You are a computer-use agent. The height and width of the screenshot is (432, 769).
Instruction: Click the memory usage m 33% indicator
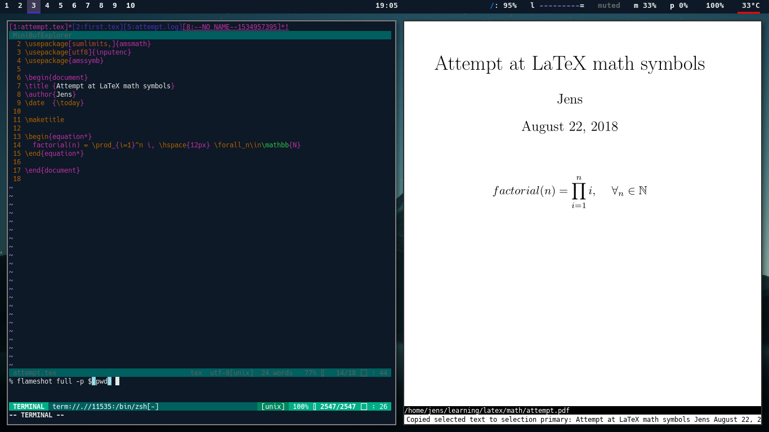pos(645,6)
